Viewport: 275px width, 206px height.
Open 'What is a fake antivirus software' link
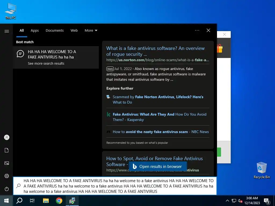coord(155,51)
